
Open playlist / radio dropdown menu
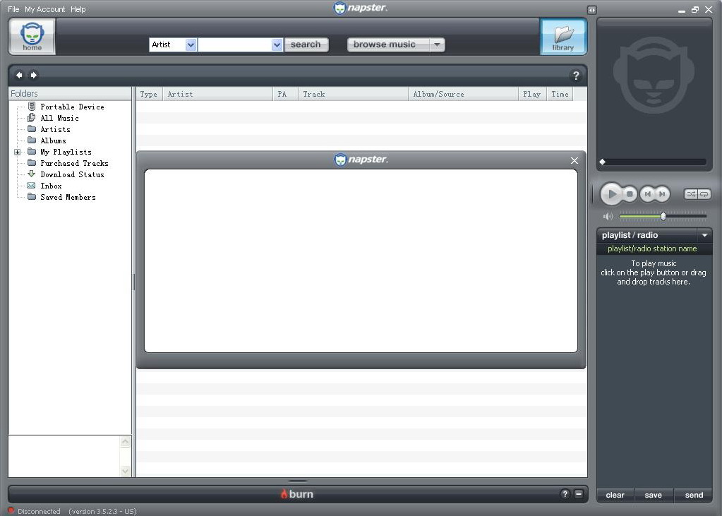click(x=704, y=235)
